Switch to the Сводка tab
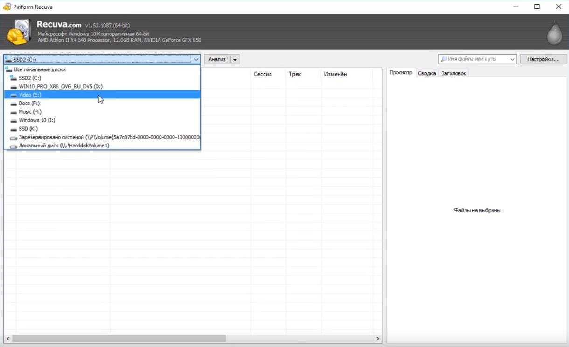This screenshot has height=347, width=569. 427,73
